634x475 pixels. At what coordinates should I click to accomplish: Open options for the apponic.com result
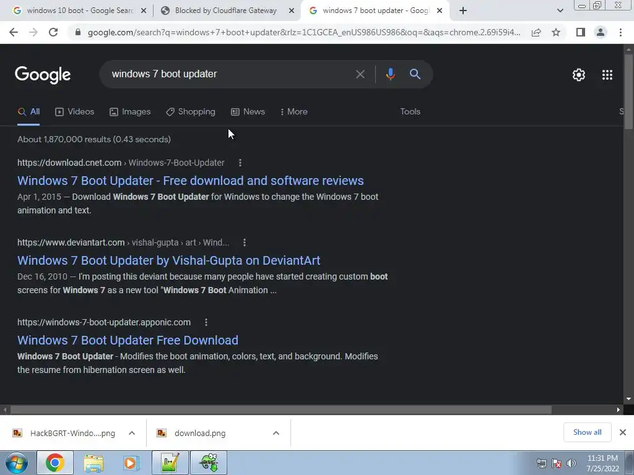coord(206,322)
